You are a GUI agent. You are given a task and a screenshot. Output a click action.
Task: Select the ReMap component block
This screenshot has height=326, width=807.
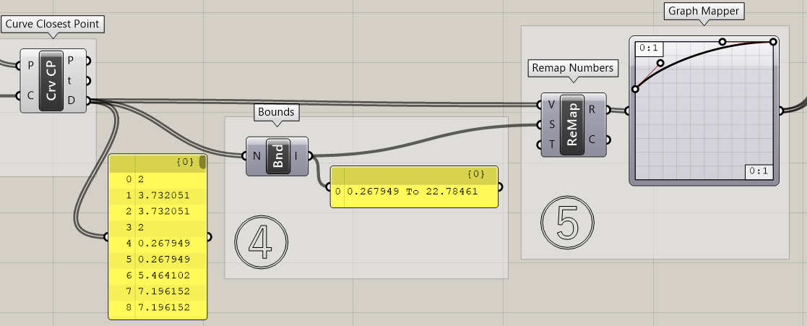click(572, 124)
